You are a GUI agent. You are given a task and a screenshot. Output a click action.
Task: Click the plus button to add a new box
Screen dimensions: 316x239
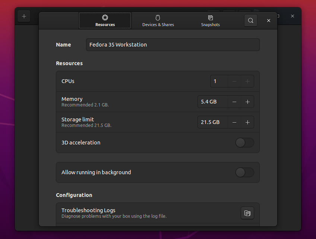point(24,16)
